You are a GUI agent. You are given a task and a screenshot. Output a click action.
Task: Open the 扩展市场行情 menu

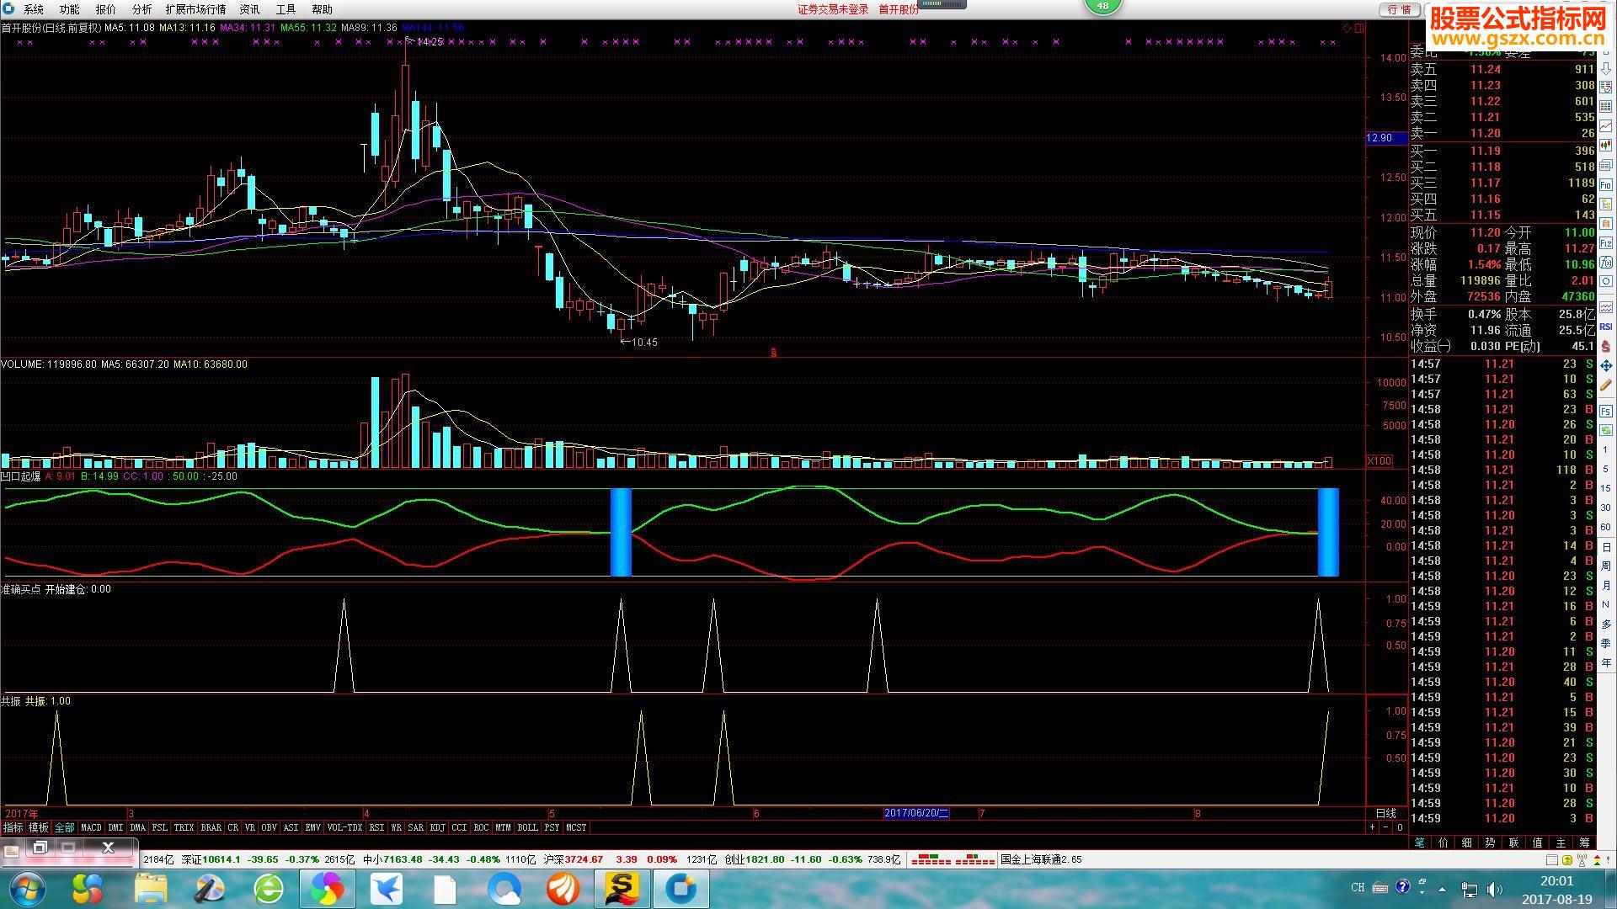(195, 9)
